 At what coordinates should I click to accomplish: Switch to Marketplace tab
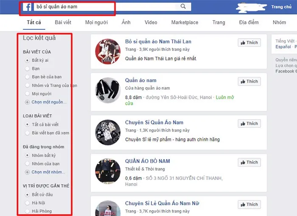click(x=185, y=22)
